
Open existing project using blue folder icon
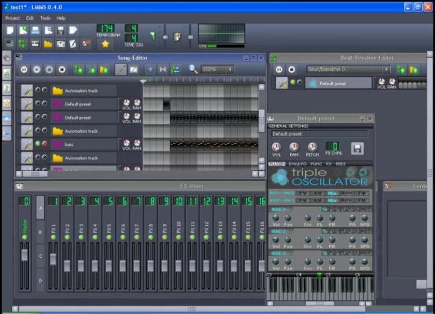(35, 30)
